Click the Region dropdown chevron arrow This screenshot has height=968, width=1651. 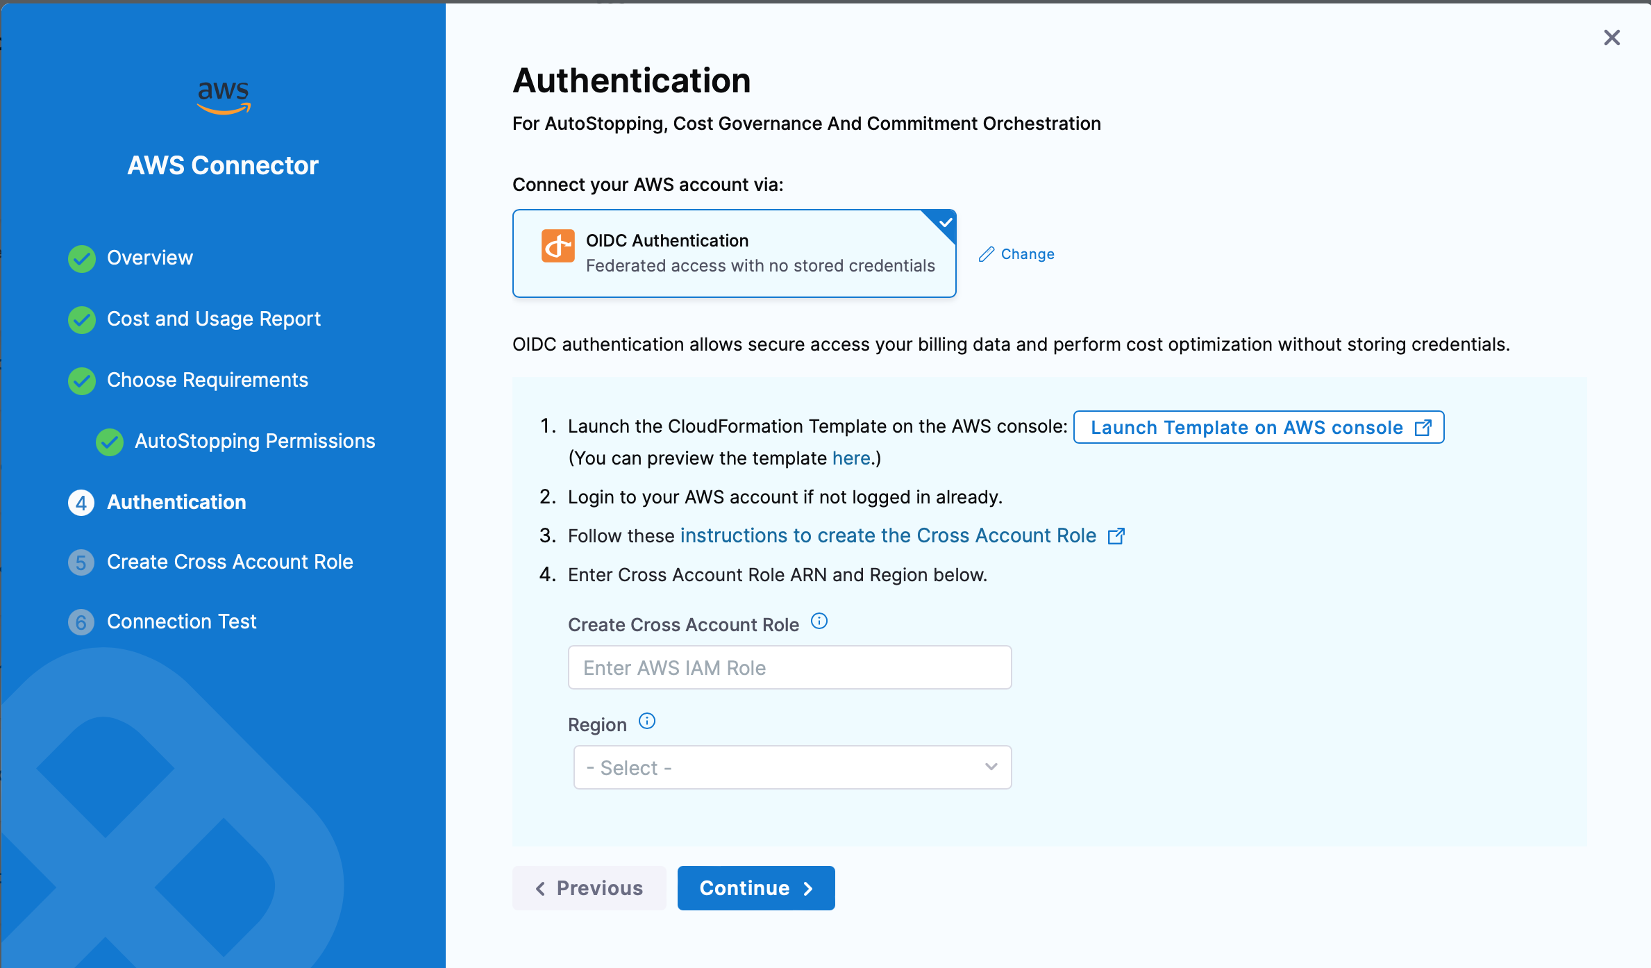coord(991,767)
